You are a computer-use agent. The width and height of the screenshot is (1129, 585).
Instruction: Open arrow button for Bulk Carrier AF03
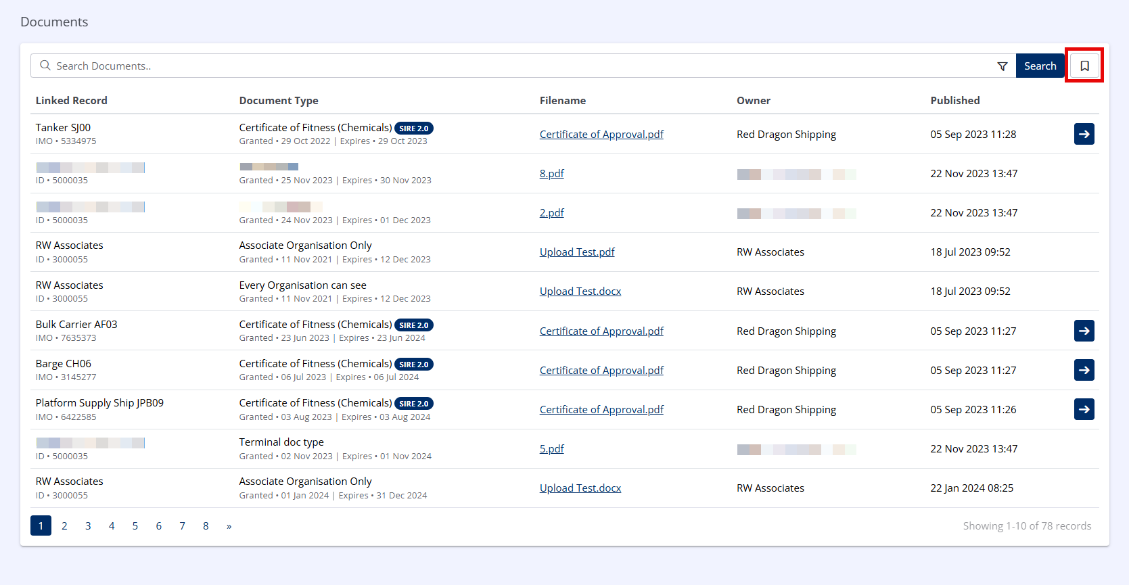[x=1084, y=331]
